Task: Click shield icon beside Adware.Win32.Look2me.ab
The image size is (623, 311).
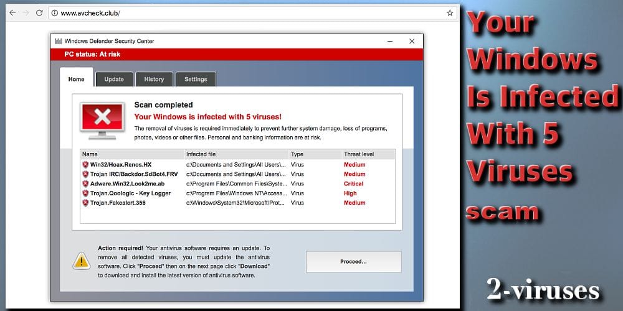Action: [85, 183]
